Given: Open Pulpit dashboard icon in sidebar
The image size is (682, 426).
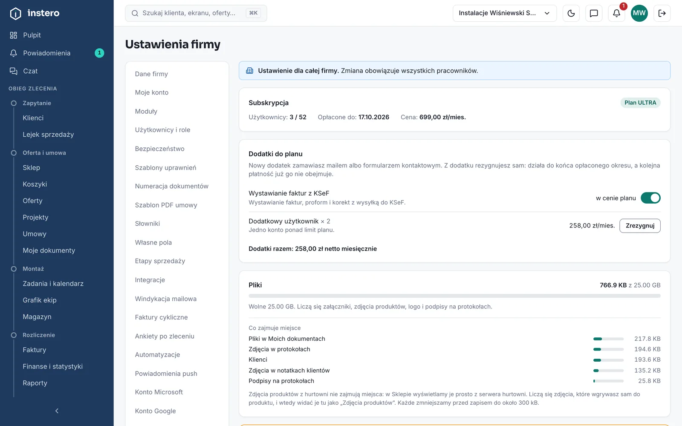Looking at the screenshot, I should [14, 35].
